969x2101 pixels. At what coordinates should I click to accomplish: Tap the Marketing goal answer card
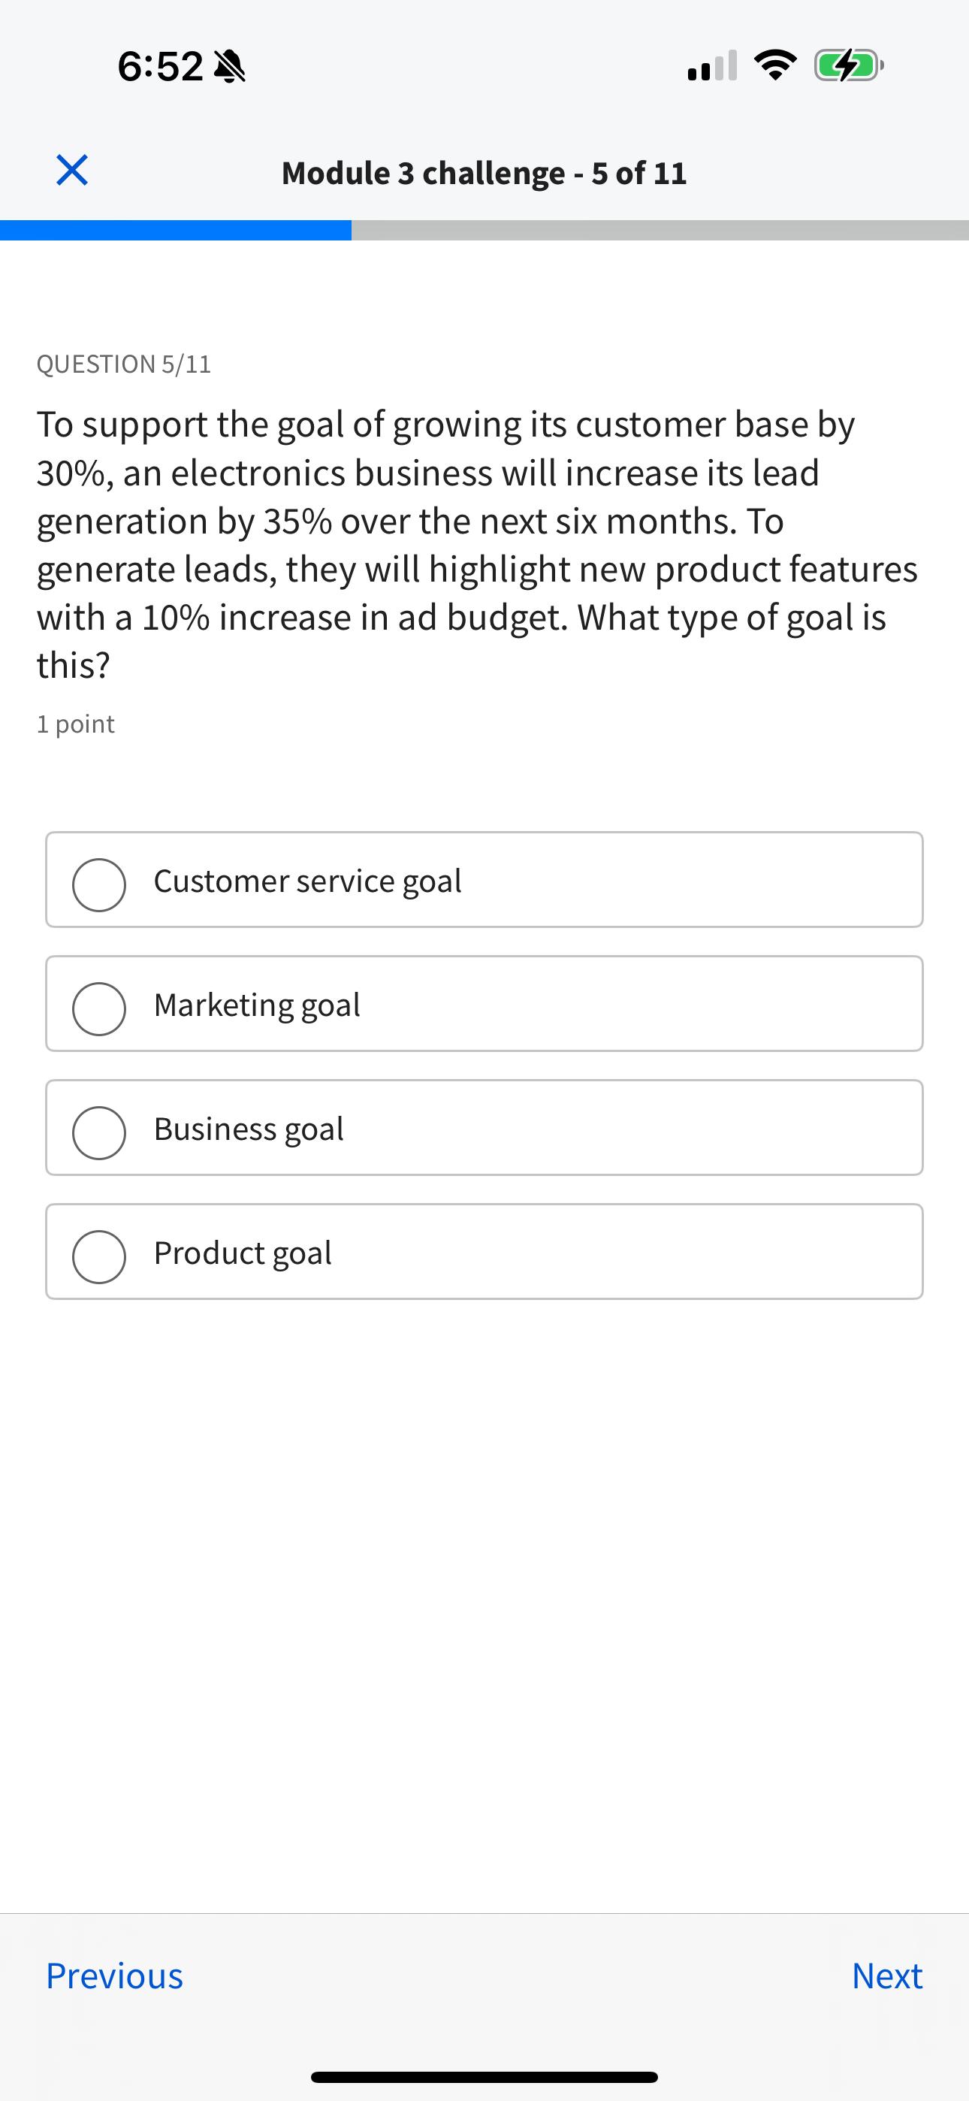coord(484,1004)
